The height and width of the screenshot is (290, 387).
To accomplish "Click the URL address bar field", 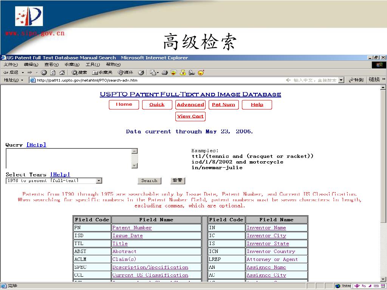I will click(158, 80).
